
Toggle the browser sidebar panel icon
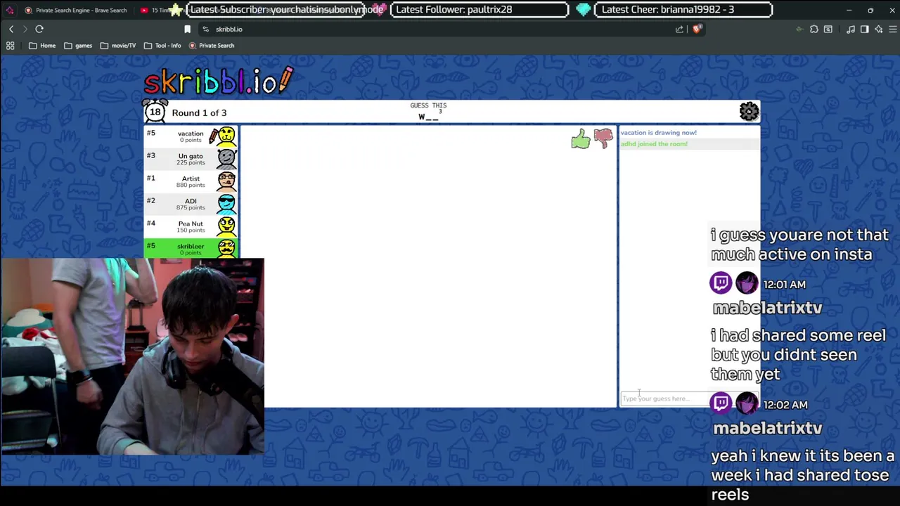865,29
